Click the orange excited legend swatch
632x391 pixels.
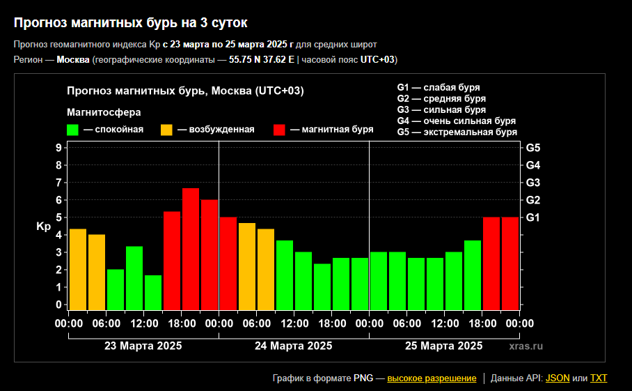(166, 130)
